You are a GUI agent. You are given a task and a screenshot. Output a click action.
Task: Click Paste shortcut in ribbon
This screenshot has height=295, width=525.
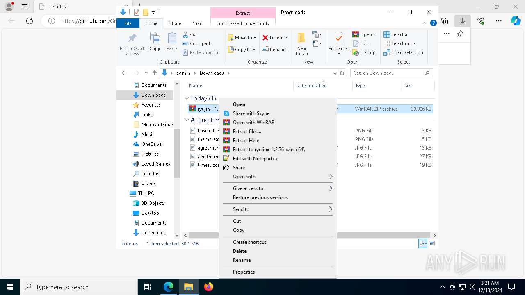[201, 52]
